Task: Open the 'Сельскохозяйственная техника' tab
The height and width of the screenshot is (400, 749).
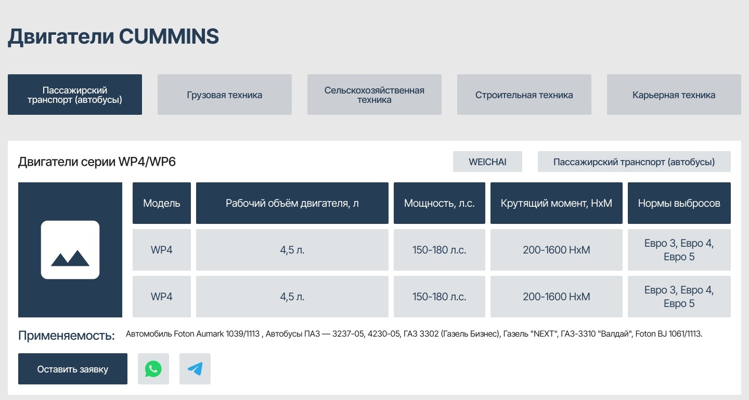Action: click(x=374, y=95)
